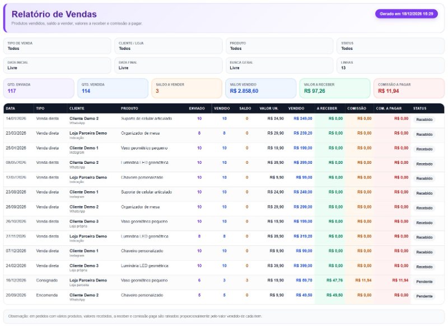
Task: Click the 'Linhas' box showing 13
Action: (390, 65)
